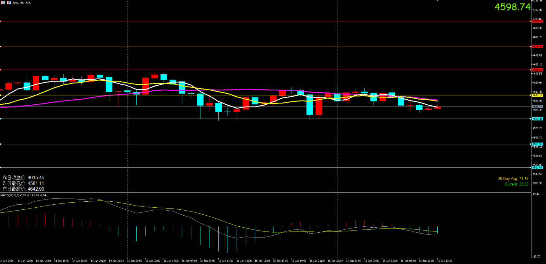Click the large green 4598.74 price display
Viewport: 546px width, 264px height.
(x=512, y=7)
